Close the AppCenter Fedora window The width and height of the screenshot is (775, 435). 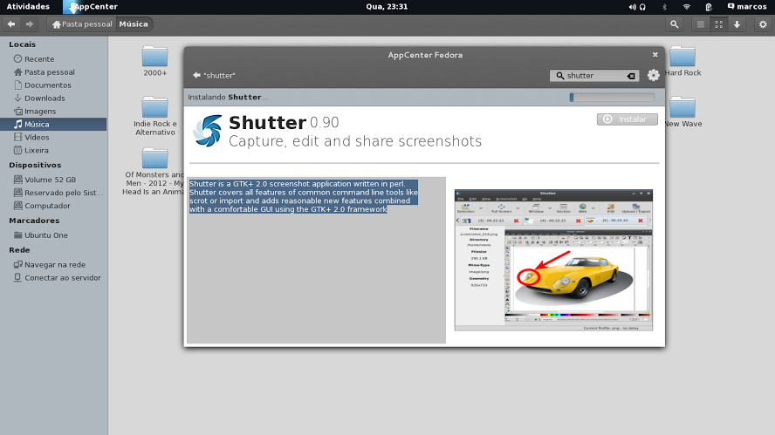tap(655, 55)
